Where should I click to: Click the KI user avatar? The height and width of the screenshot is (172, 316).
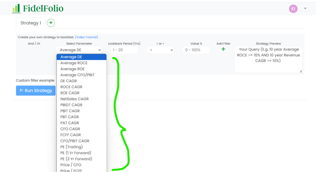coord(293,9)
